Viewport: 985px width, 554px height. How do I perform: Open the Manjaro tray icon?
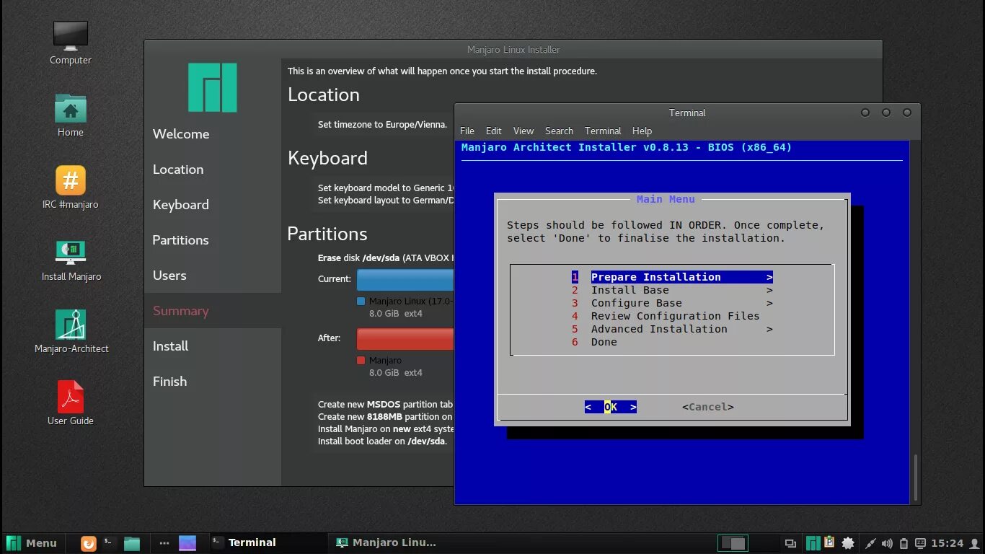813,543
